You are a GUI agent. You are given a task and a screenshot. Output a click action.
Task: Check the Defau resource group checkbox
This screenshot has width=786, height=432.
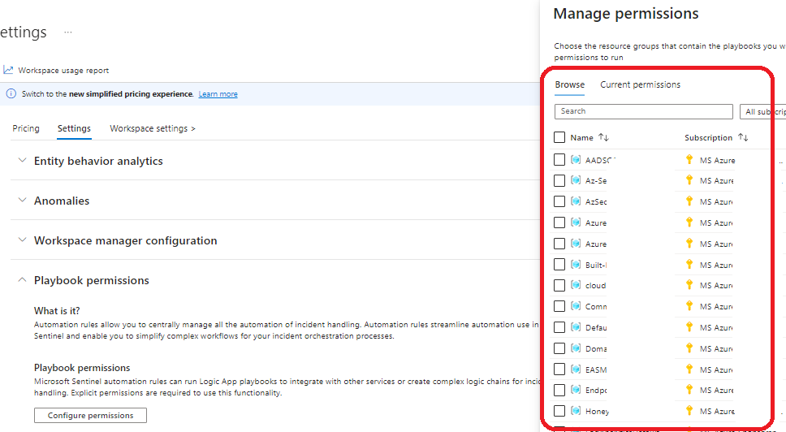coord(559,327)
